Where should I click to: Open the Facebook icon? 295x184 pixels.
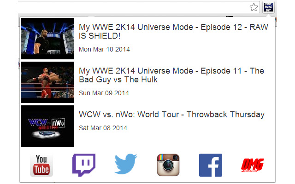click(211, 165)
